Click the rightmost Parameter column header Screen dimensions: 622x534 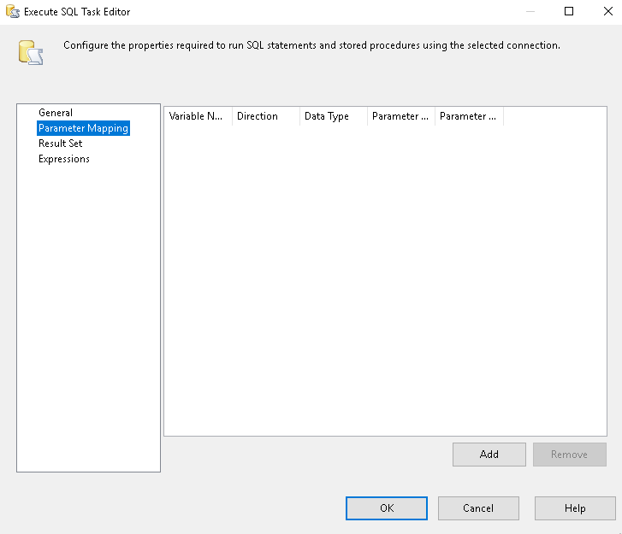click(468, 116)
